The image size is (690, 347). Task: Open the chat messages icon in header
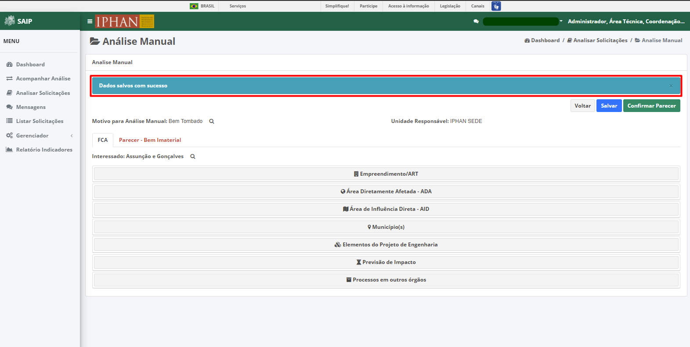coord(476,21)
